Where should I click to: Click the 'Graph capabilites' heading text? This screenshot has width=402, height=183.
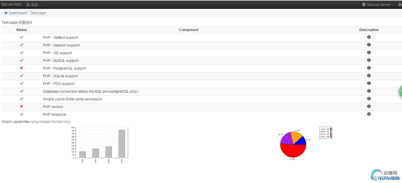pyautogui.click(x=16, y=122)
